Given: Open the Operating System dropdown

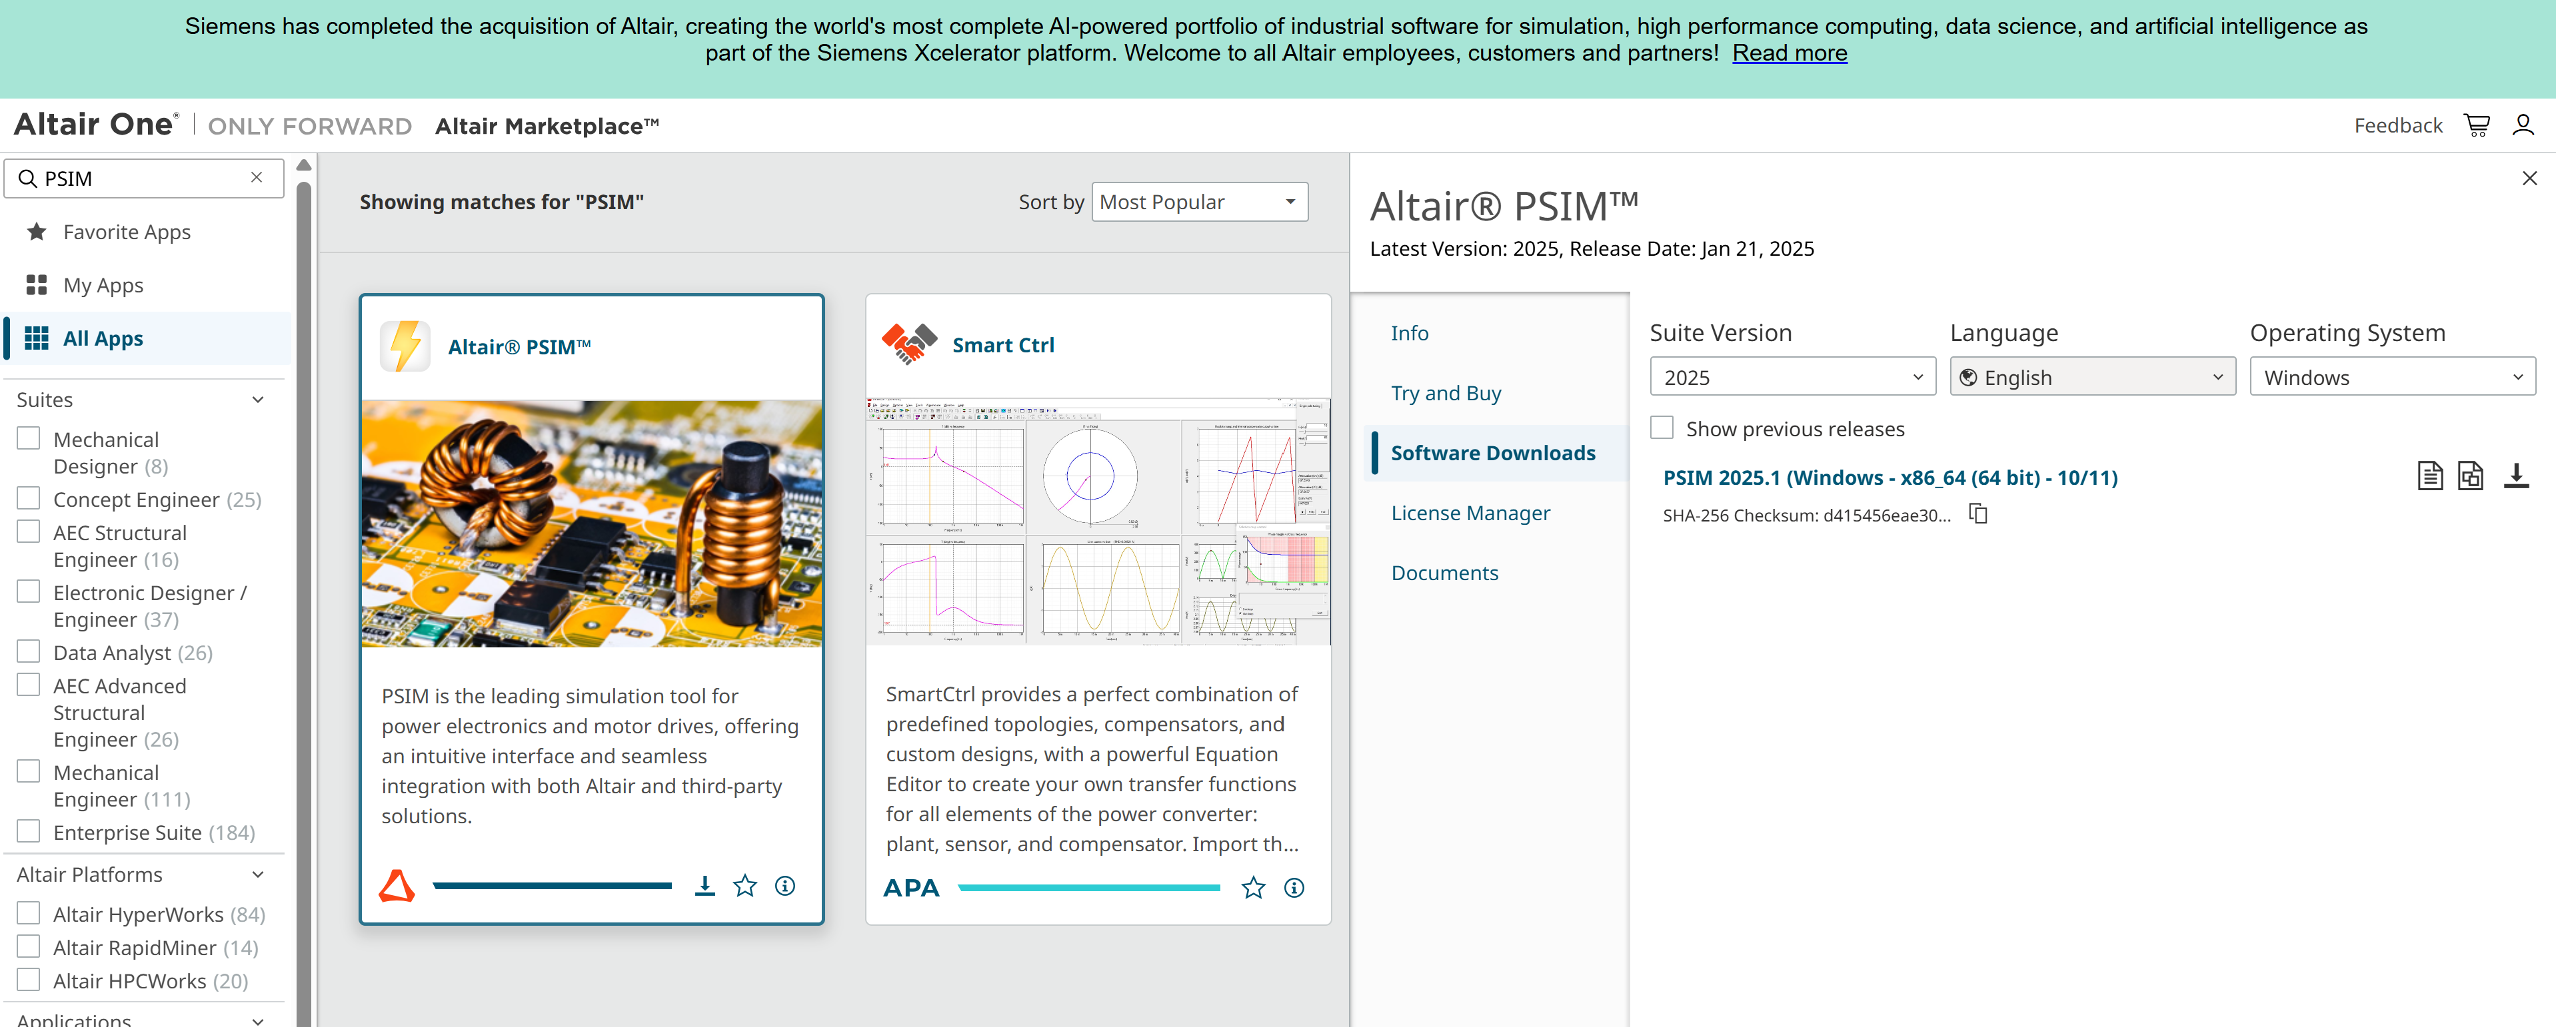Looking at the screenshot, I should [2392, 377].
